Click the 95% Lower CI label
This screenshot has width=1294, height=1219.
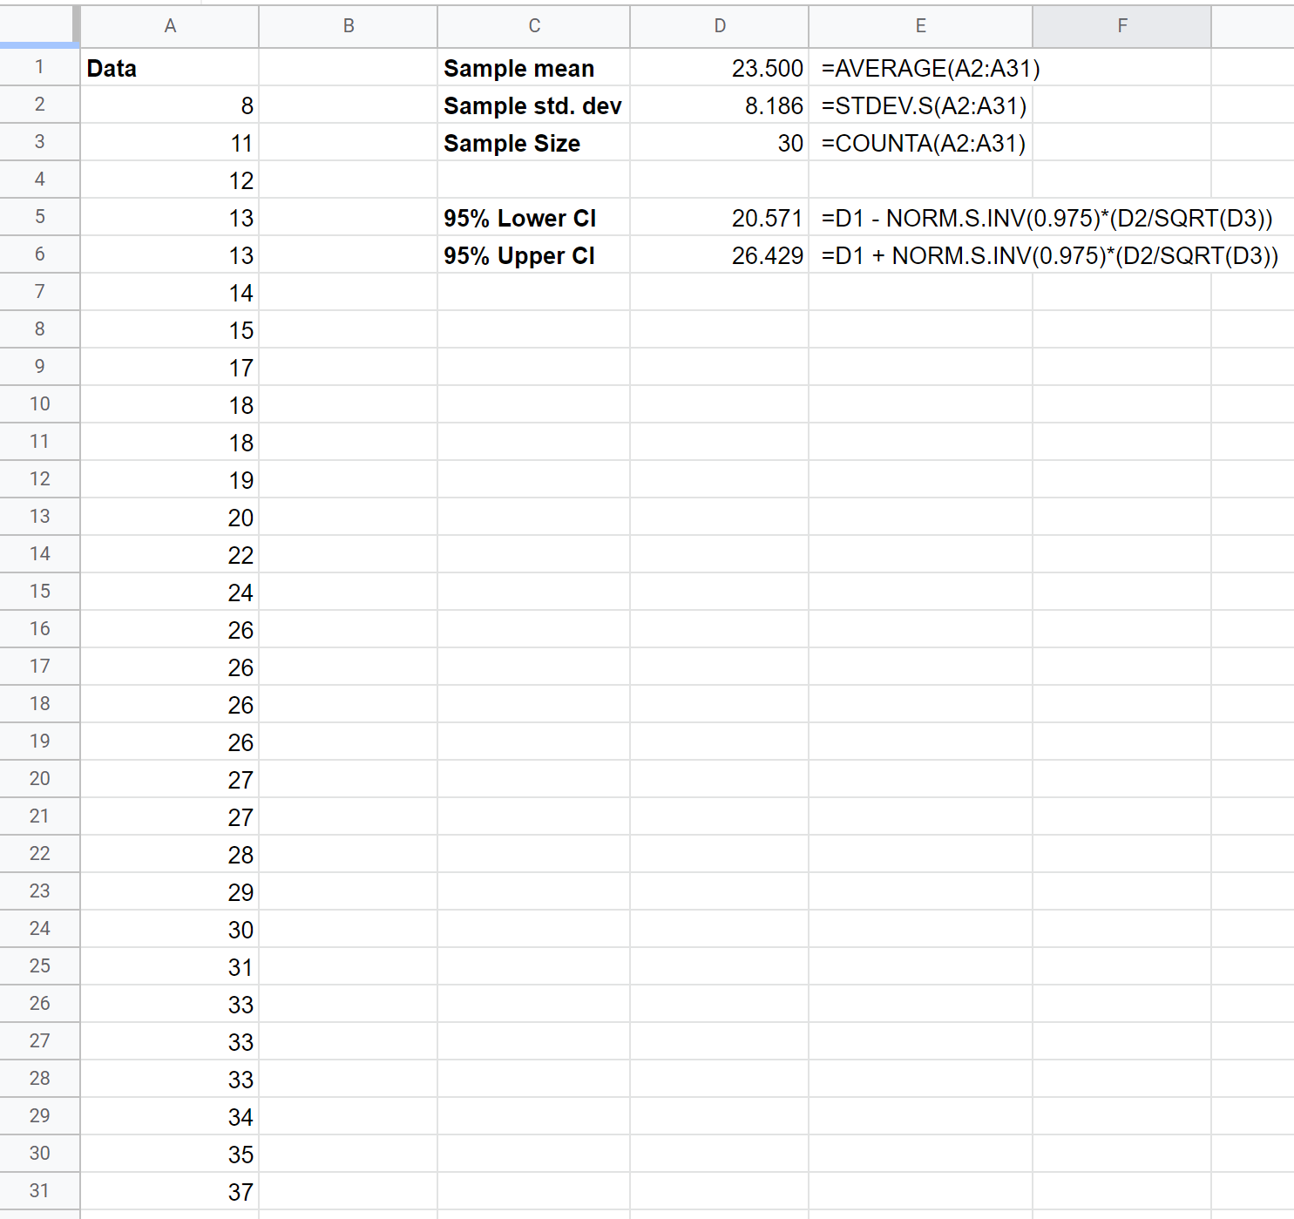click(x=533, y=219)
